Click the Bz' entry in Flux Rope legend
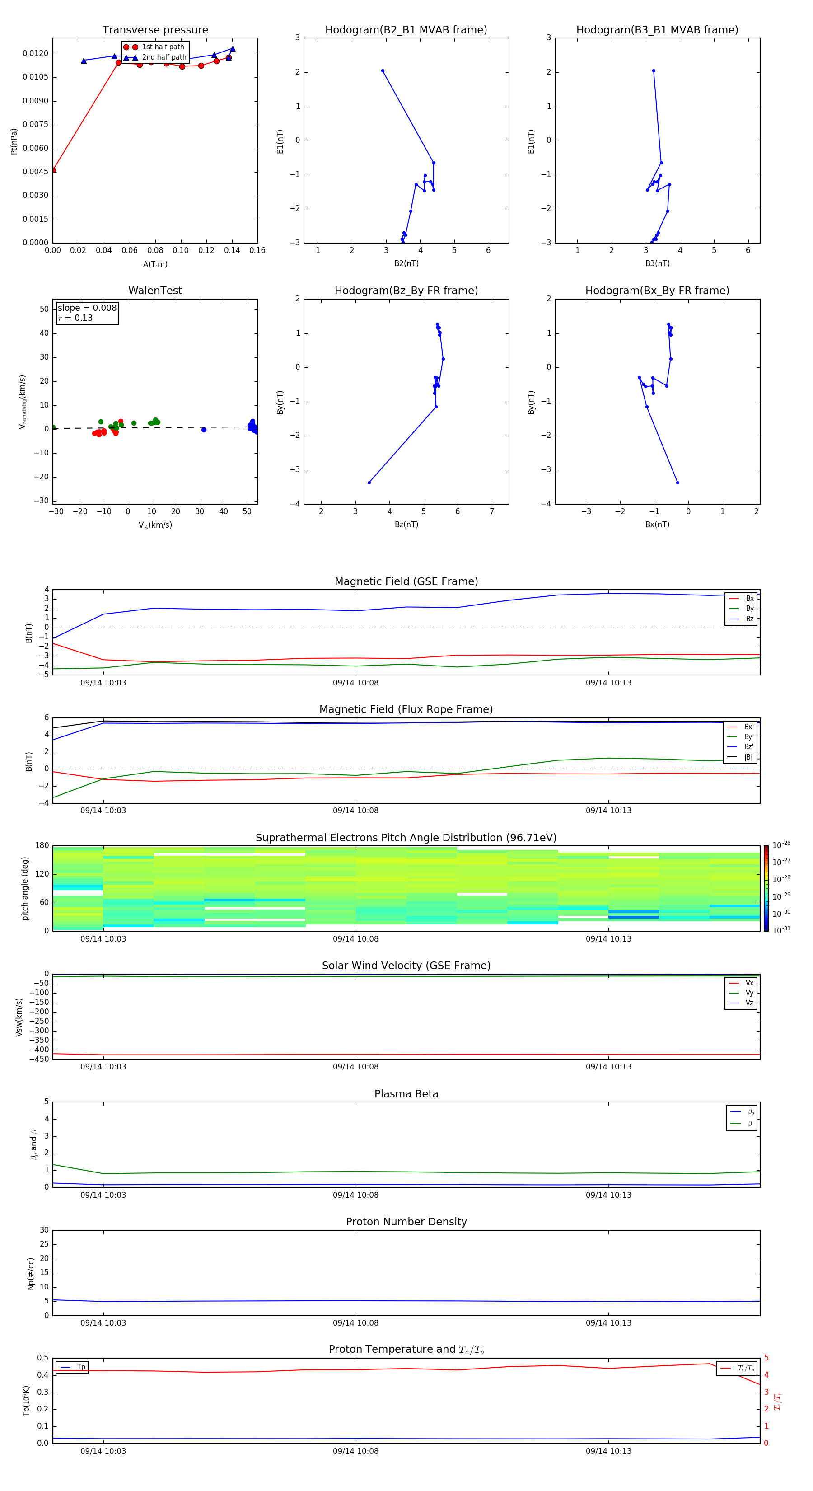The image size is (813, 1491). [741, 747]
